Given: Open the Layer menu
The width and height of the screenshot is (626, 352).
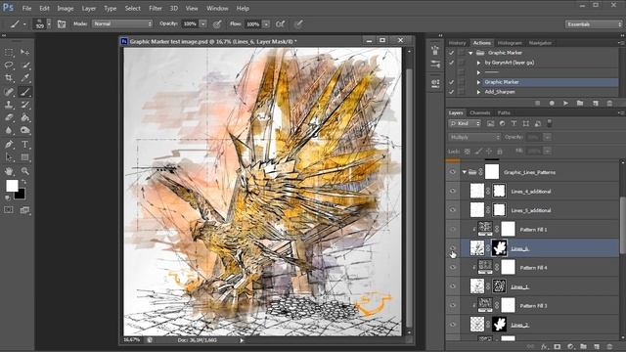Looking at the screenshot, I should [89, 8].
